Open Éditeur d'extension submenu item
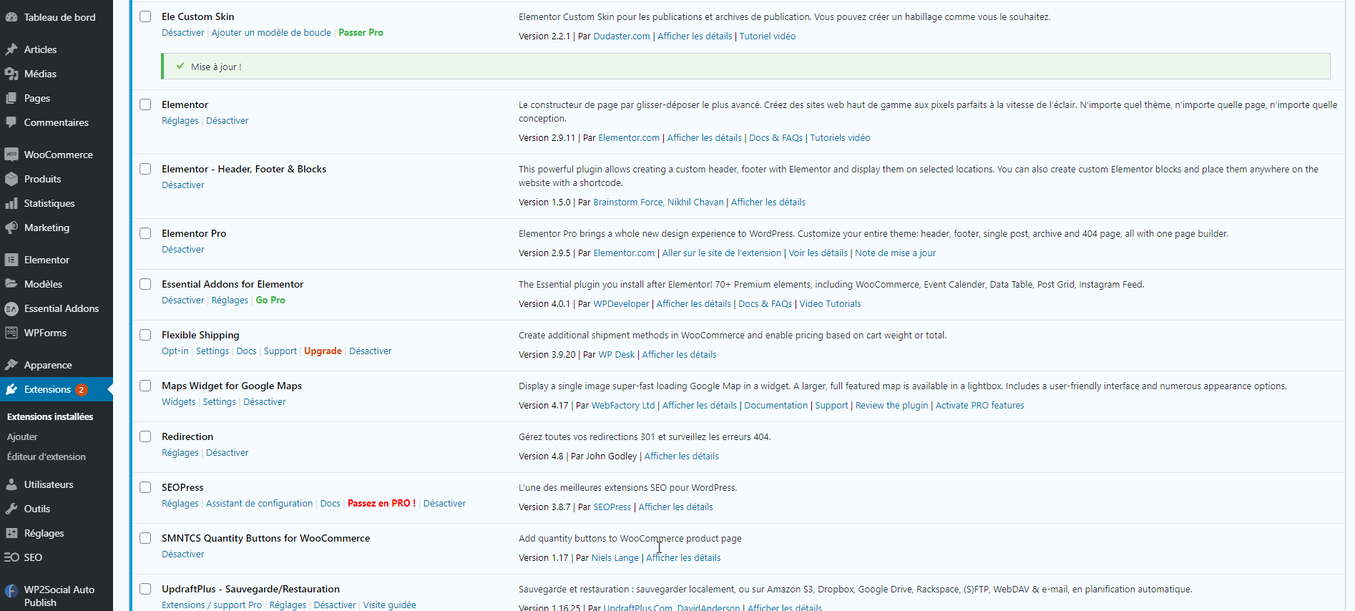This screenshot has width=1355, height=611. [x=47, y=456]
